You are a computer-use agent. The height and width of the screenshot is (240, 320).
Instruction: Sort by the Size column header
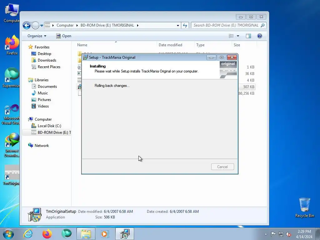coord(237,45)
